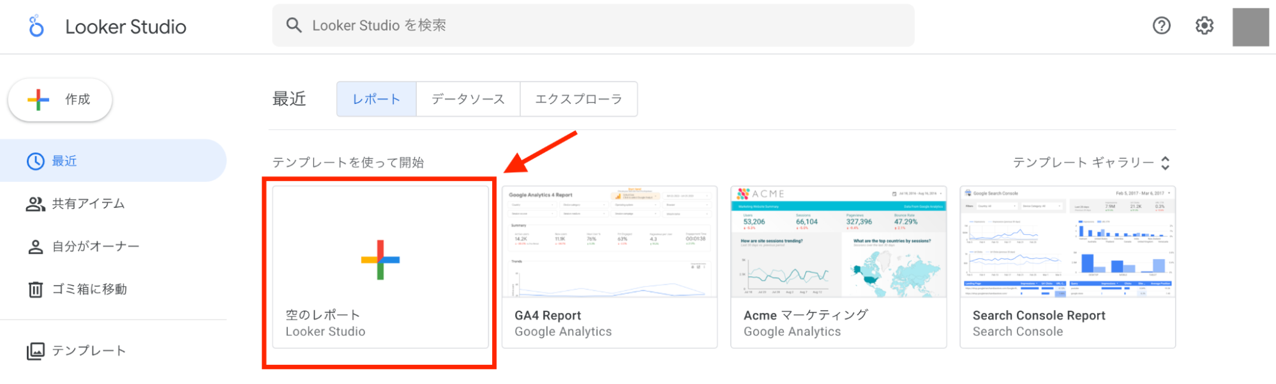Open the settings gear icon
The height and width of the screenshot is (384, 1276).
(x=1204, y=26)
